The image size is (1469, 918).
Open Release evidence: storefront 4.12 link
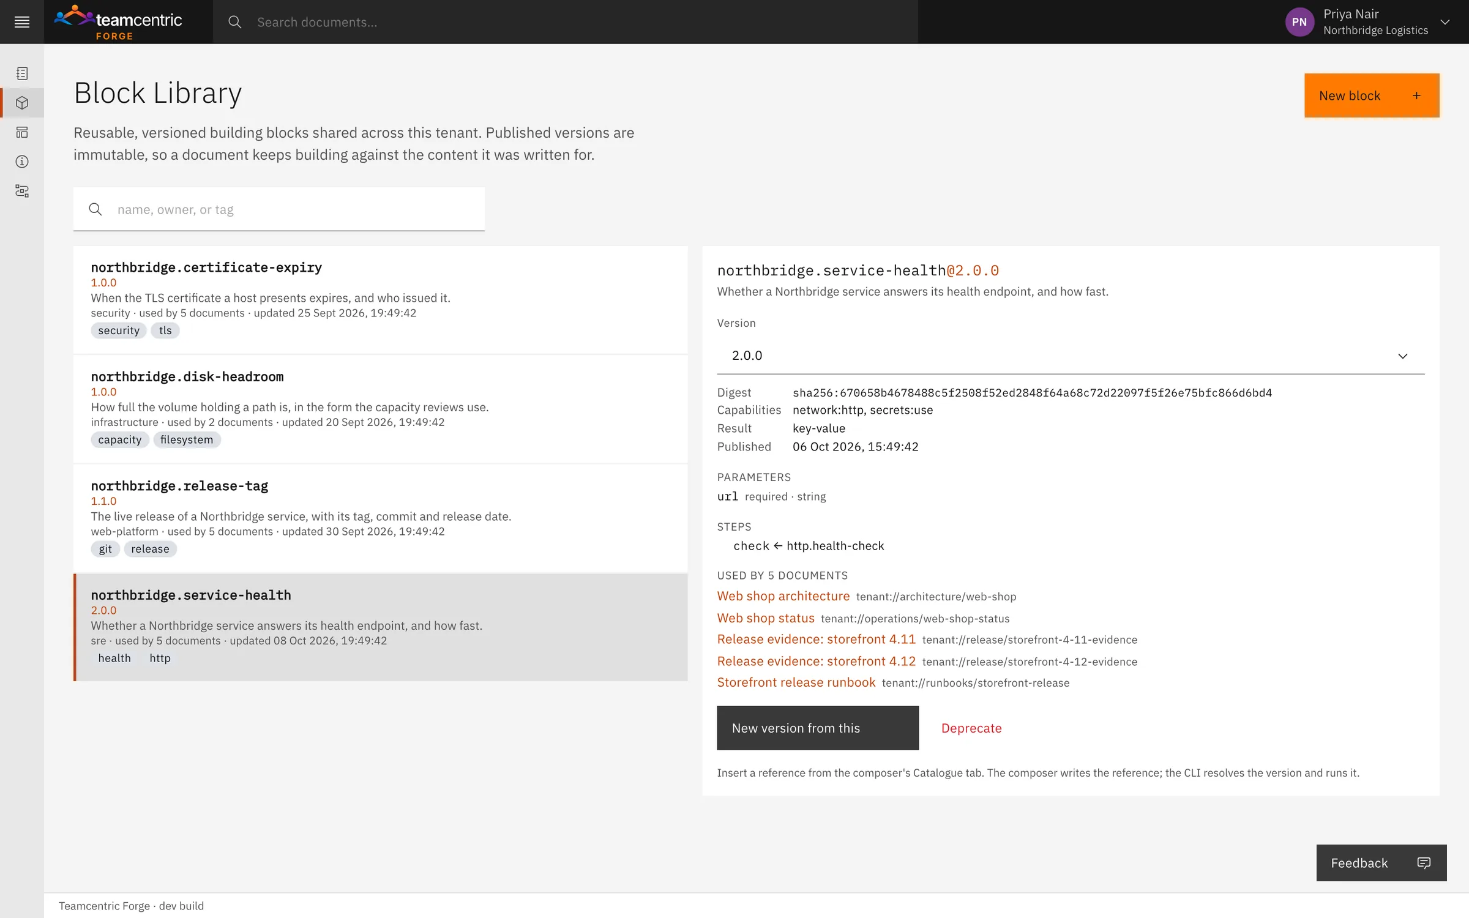[x=817, y=662]
